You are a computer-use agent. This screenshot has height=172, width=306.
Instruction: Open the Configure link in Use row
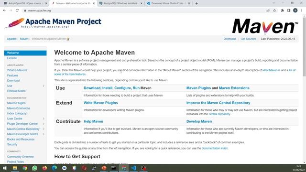coord(122,88)
